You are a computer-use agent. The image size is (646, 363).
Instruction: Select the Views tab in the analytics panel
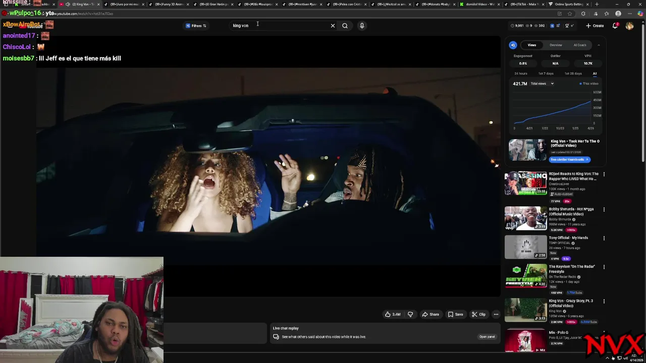(532, 45)
